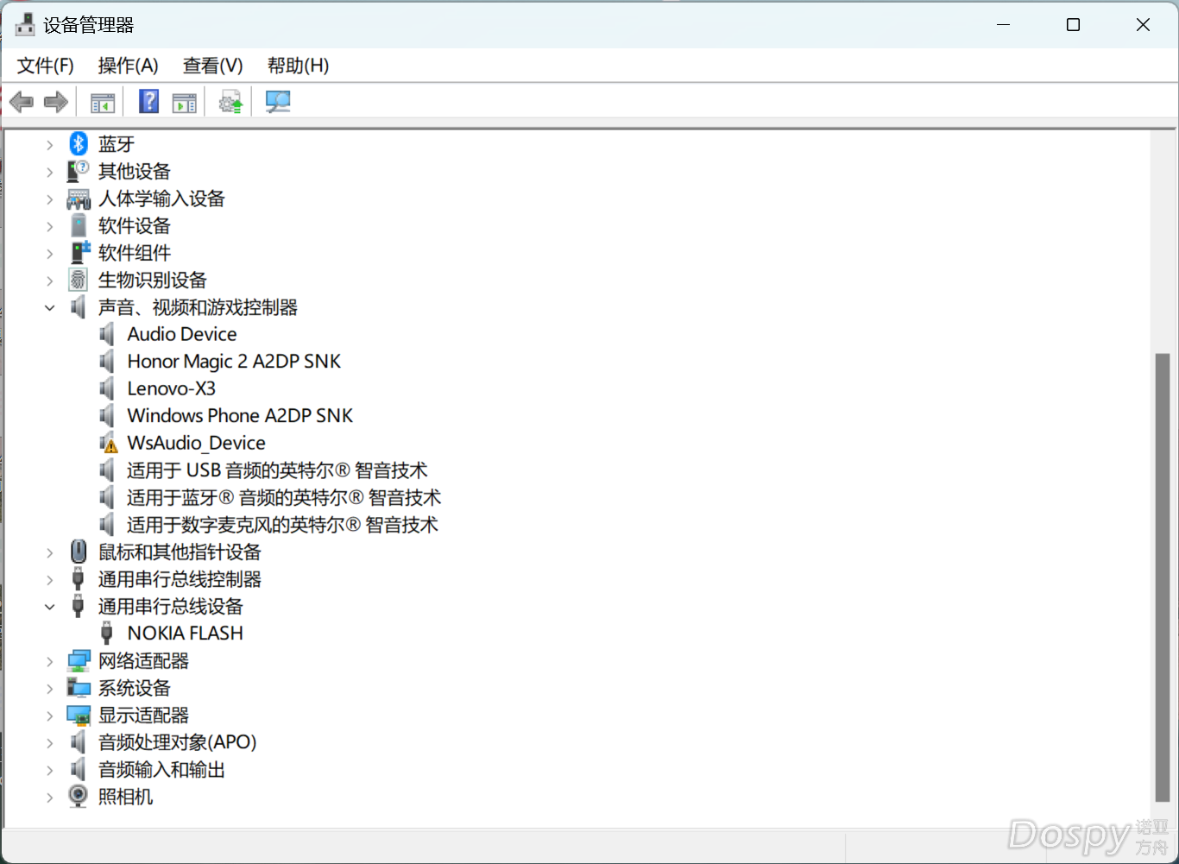Click the vertical scrollbar thumb
Viewport: 1179px width, 864px height.
point(1163,577)
